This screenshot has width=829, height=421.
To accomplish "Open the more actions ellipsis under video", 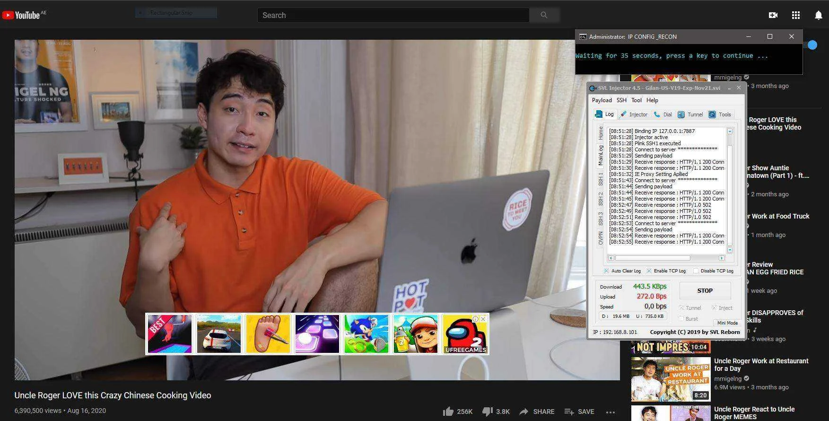I will [611, 412].
